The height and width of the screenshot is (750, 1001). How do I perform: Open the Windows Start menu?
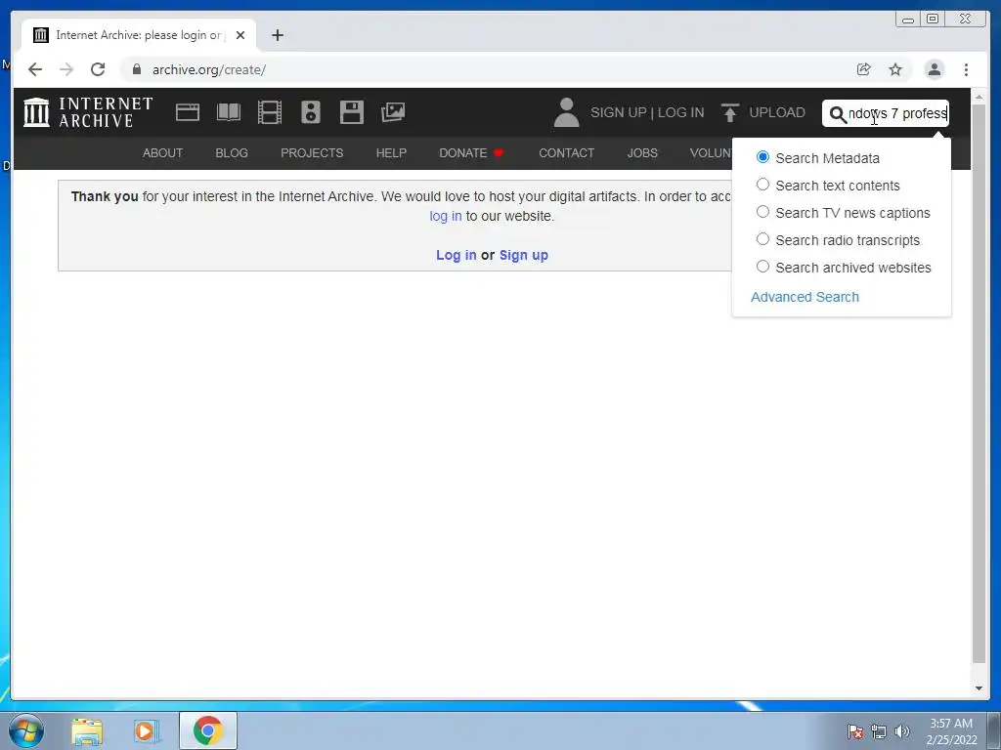[x=26, y=730]
